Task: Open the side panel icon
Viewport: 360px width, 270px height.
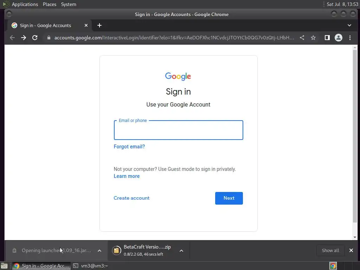Action: coord(327,38)
